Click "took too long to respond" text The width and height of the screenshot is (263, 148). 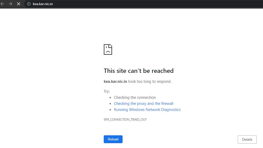[150, 81]
